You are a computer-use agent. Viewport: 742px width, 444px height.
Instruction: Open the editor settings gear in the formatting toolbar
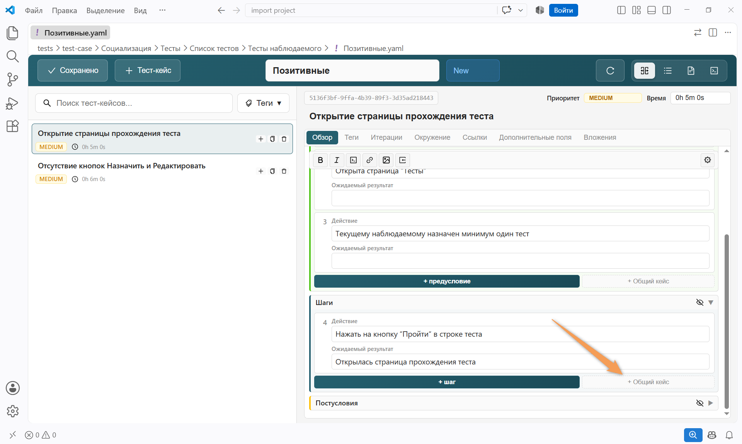pyautogui.click(x=708, y=160)
